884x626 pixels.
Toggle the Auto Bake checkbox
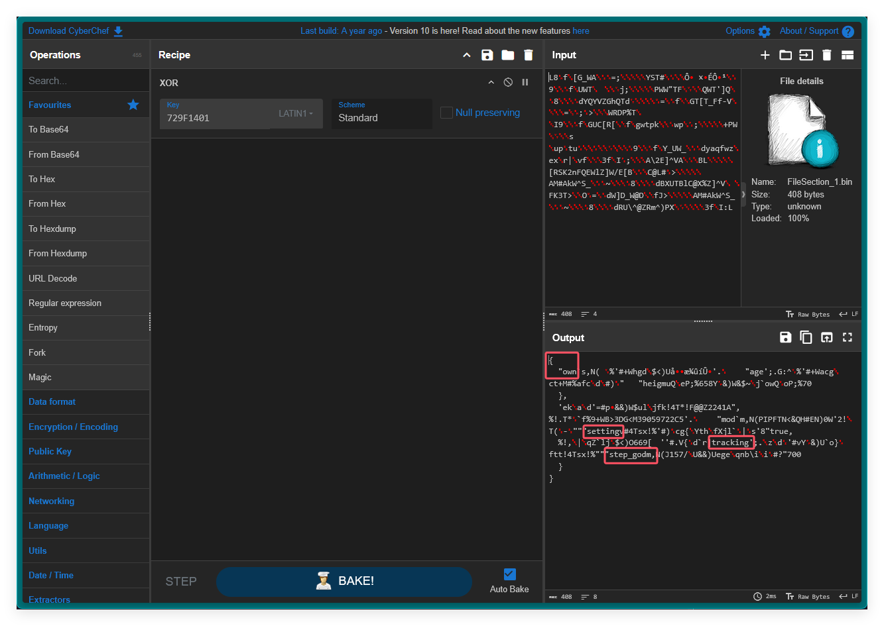(x=509, y=574)
